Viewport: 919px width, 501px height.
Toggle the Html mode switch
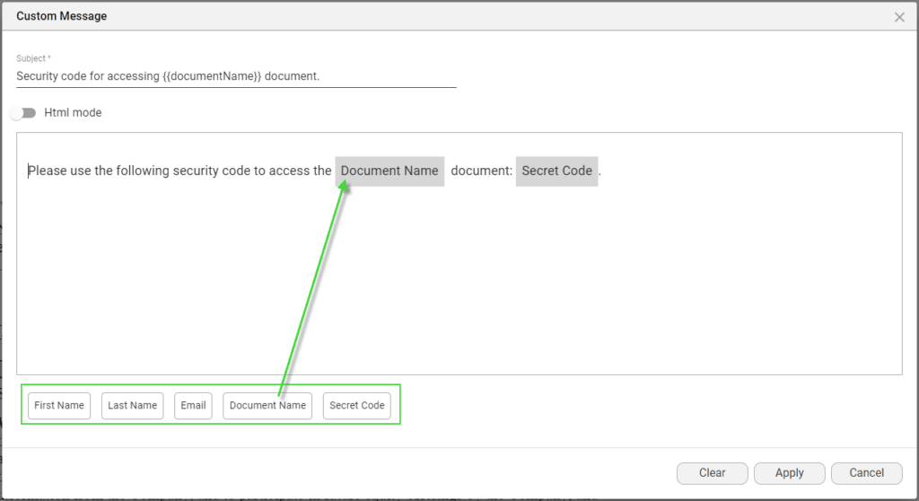coord(22,113)
